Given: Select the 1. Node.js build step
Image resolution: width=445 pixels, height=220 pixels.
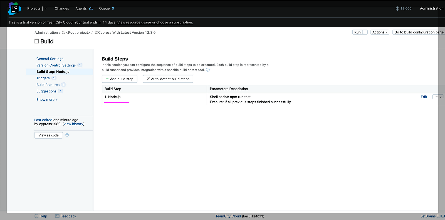Looking at the screenshot, I should [113, 97].
